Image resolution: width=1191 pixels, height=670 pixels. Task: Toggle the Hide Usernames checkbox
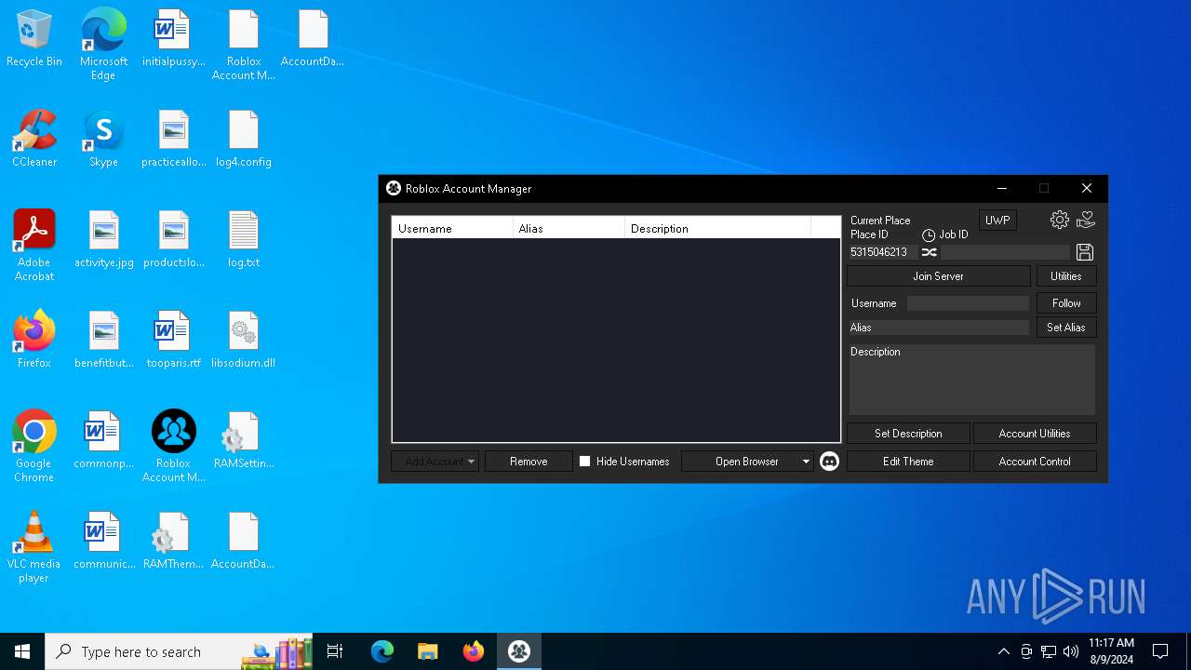[x=584, y=462]
